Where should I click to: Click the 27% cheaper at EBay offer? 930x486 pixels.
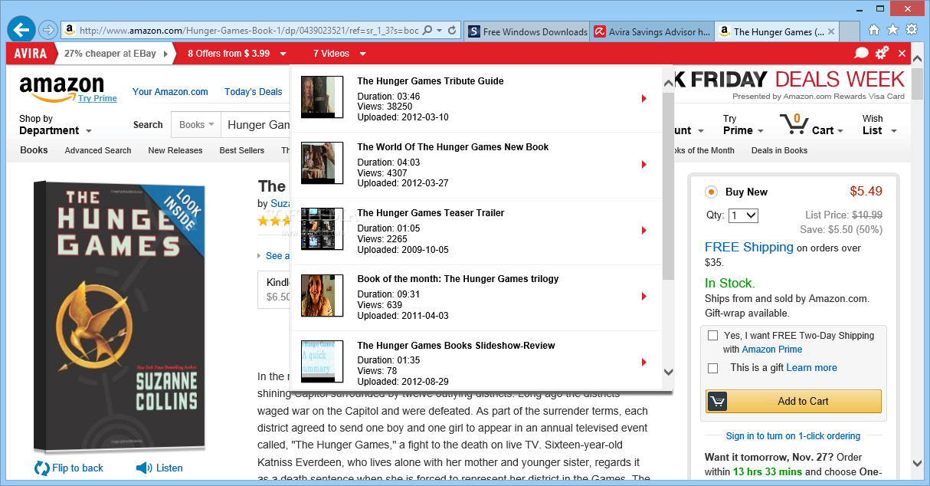point(116,54)
